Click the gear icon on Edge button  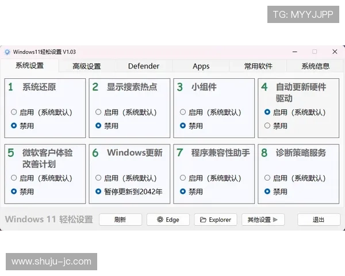coord(160,220)
